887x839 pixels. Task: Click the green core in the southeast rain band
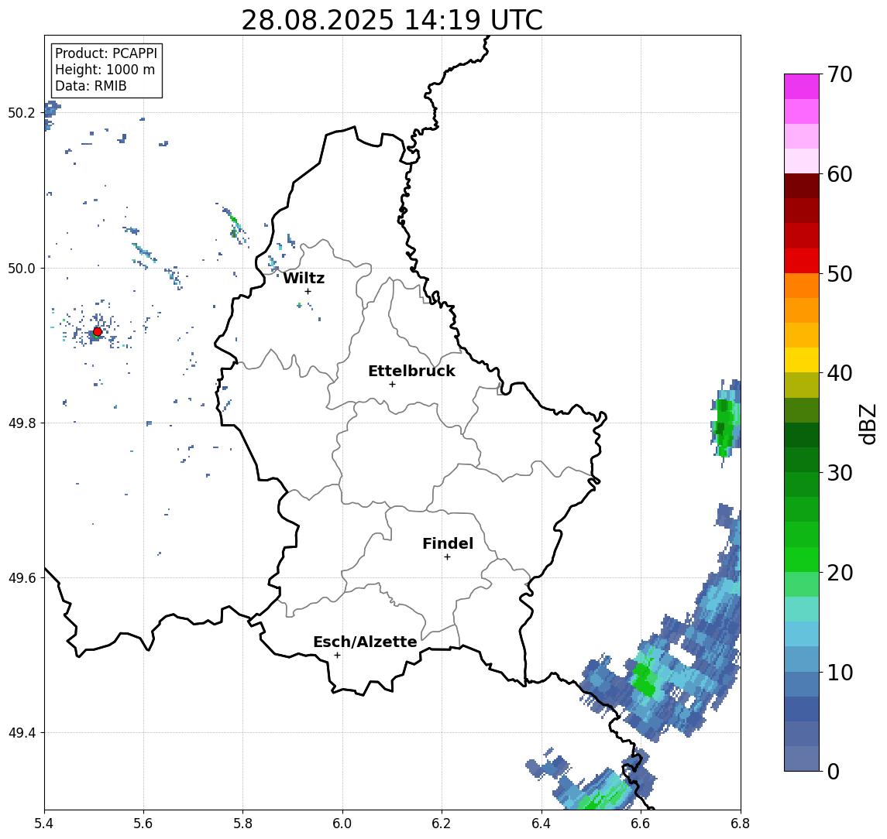(644, 680)
